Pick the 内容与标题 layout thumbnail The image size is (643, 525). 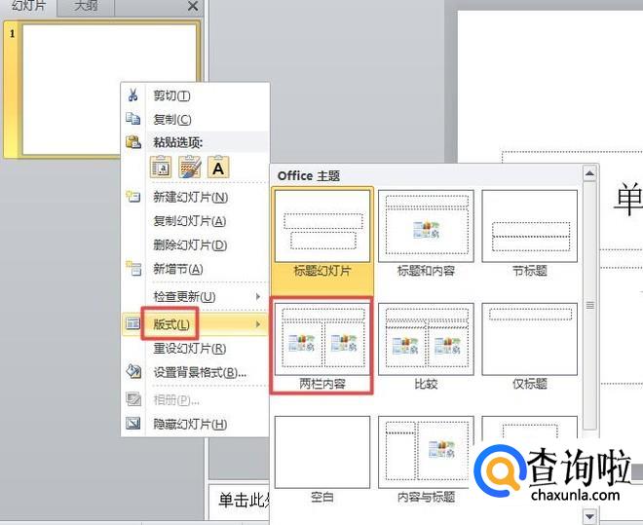tap(426, 460)
